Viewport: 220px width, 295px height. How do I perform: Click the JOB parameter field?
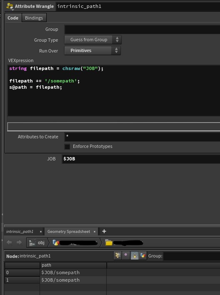[141, 159]
